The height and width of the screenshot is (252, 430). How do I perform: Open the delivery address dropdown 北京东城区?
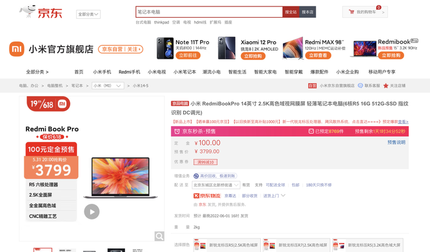[x=216, y=185]
